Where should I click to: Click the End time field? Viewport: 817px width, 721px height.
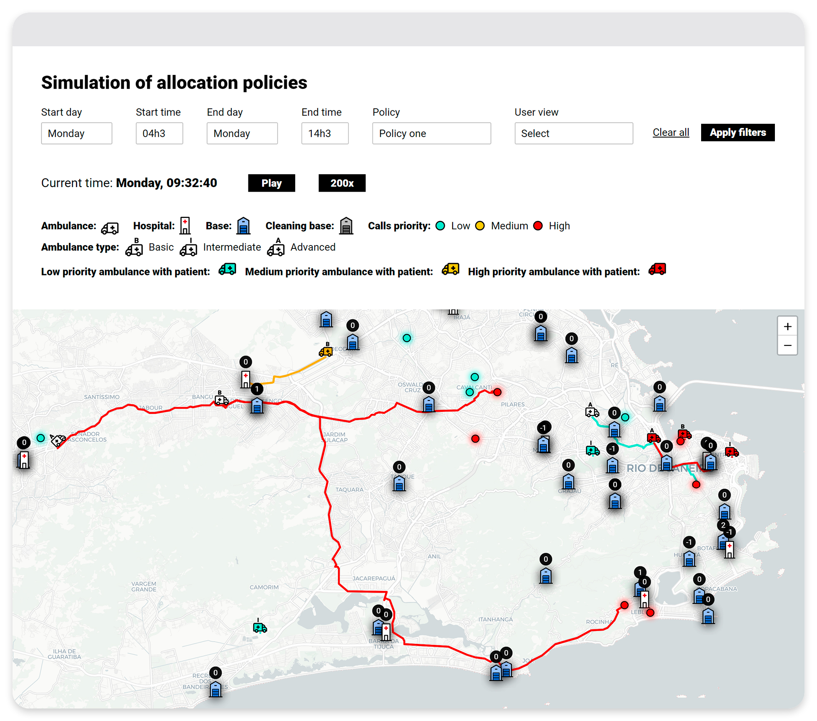[x=325, y=133]
